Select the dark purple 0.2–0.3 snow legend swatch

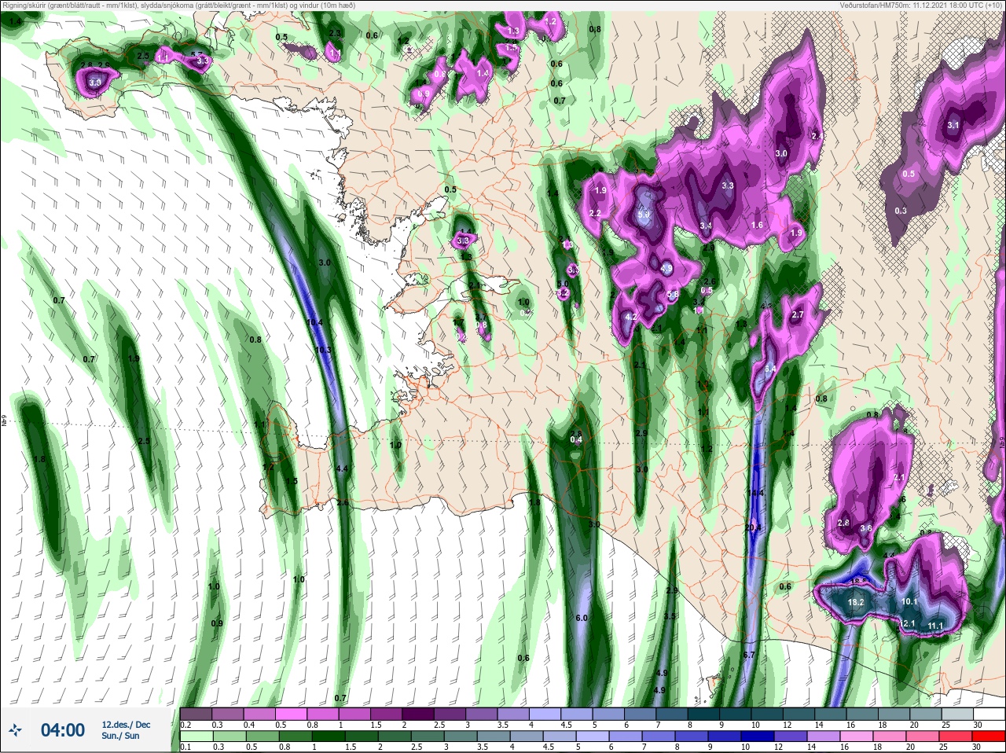[196, 714]
